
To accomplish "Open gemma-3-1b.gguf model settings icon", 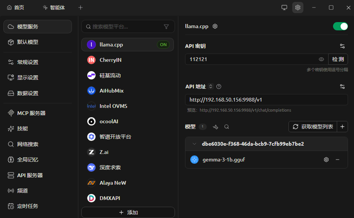I will [326, 160].
